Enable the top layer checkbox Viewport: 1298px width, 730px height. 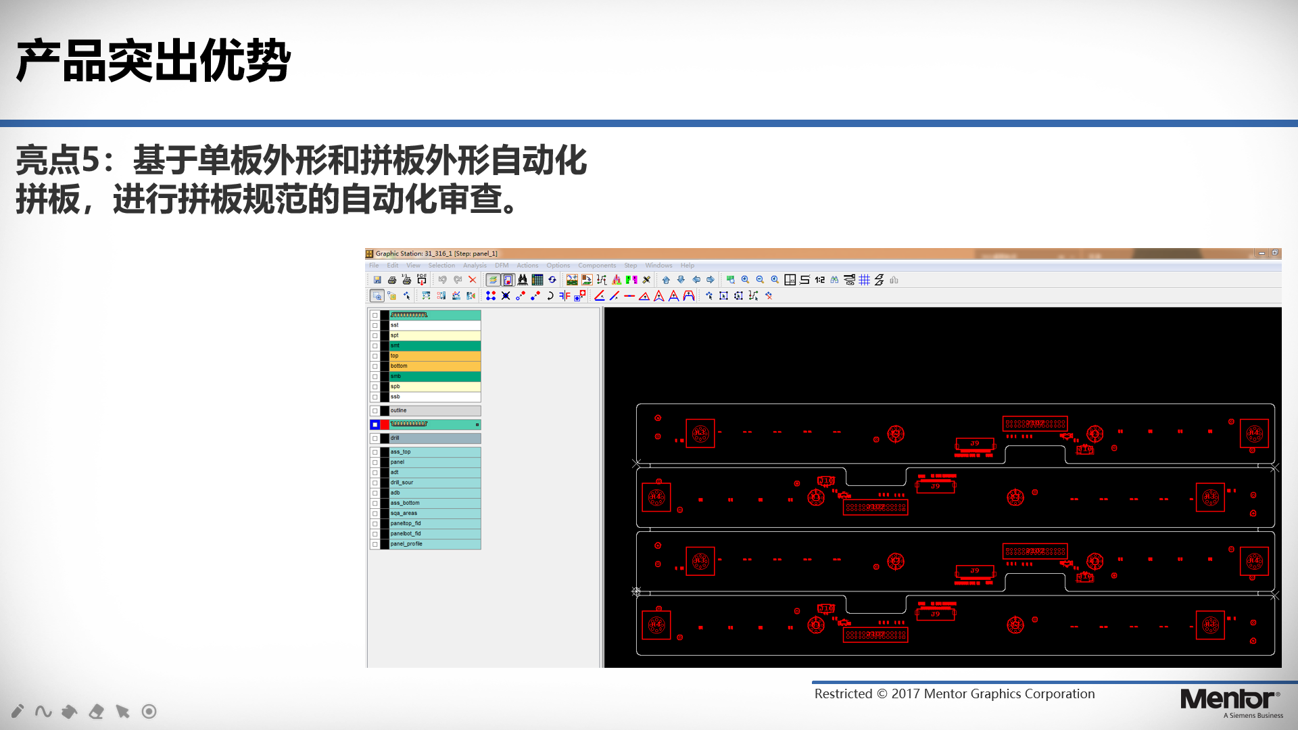[375, 356]
